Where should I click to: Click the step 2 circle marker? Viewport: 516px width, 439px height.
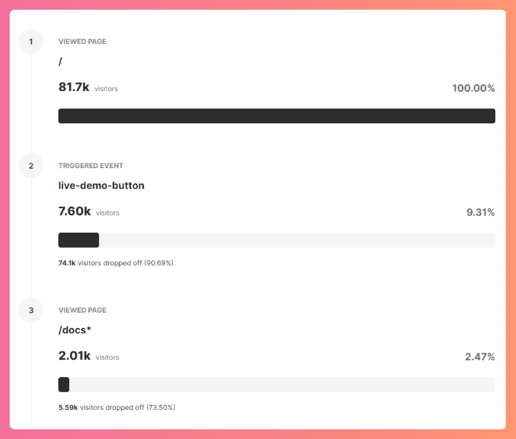(x=31, y=165)
